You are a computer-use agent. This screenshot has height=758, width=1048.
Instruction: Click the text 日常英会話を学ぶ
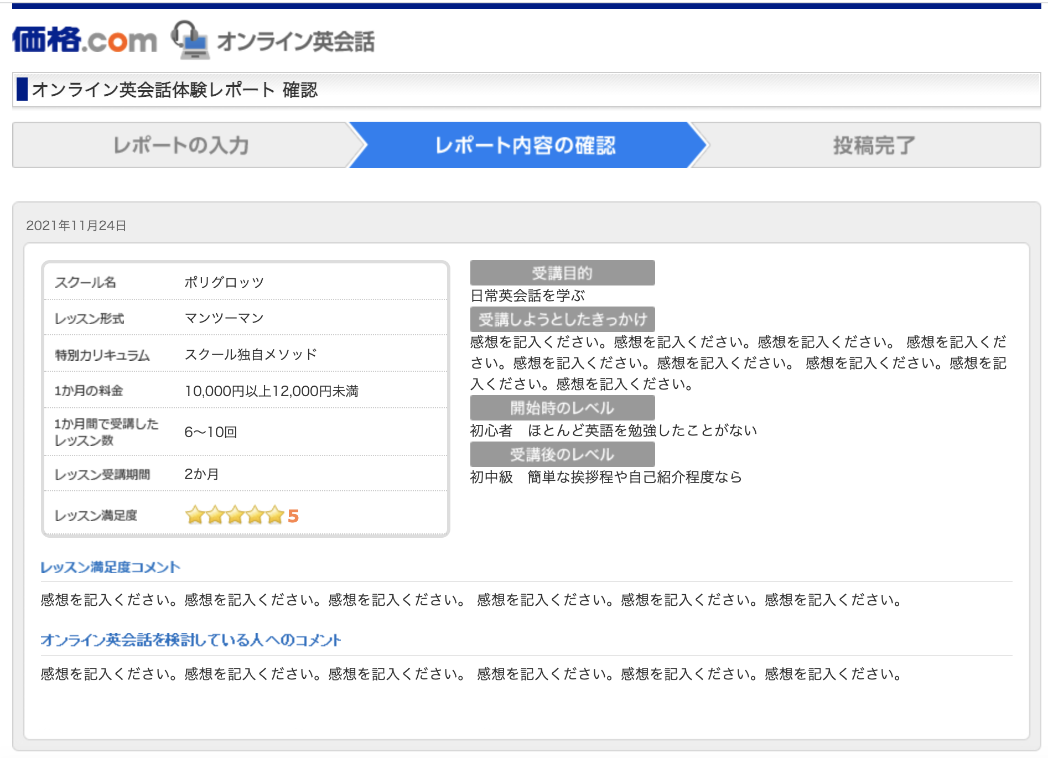(x=527, y=296)
